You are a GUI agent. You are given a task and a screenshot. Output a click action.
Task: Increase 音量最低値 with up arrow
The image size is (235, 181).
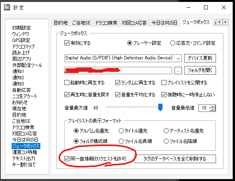[x=213, y=106]
